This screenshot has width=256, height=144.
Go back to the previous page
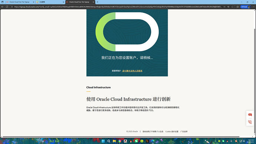click(3, 7)
